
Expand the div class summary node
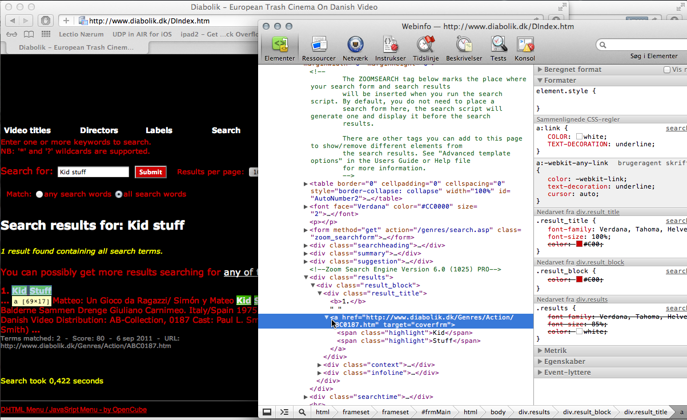click(x=306, y=254)
